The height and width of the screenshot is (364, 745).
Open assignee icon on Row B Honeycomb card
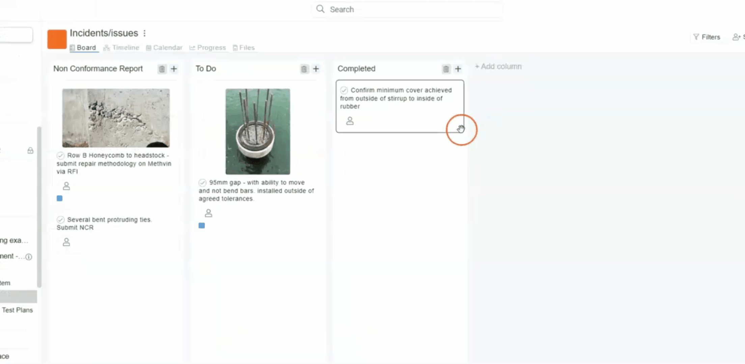pyautogui.click(x=66, y=186)
